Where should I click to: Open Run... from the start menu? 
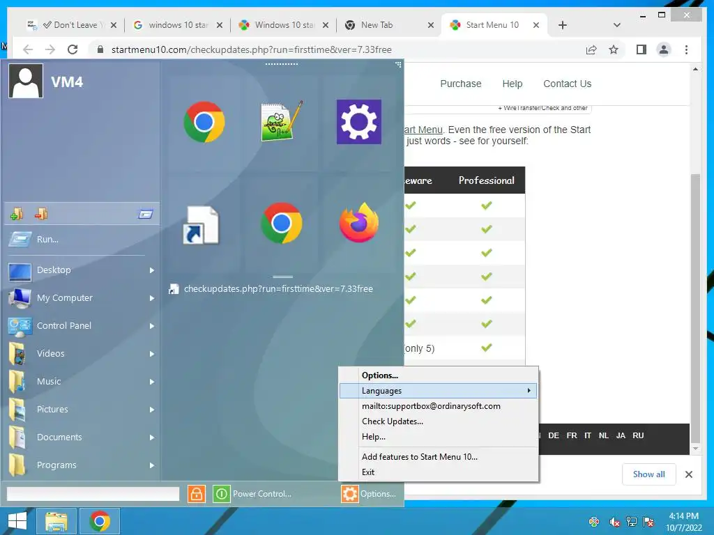tap(47, 240)
